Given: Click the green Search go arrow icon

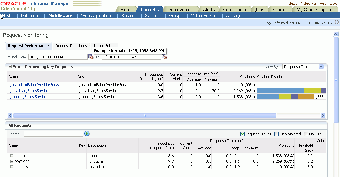Looking at the screenshot, I should 87,134.
